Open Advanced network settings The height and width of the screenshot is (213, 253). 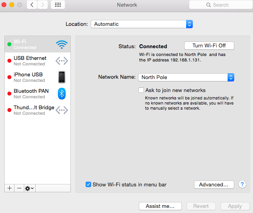tap(214, 184)
